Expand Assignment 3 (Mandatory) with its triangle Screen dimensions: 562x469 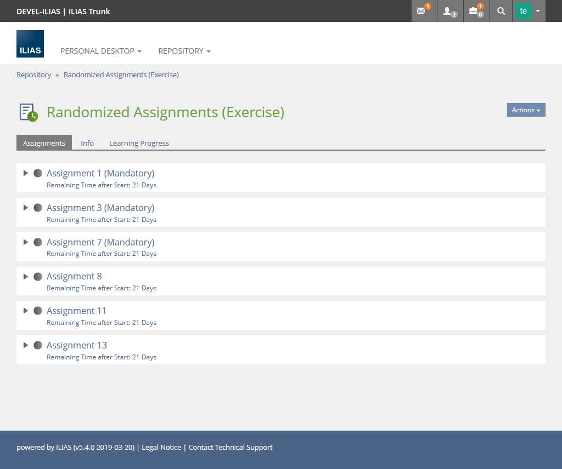25,208
